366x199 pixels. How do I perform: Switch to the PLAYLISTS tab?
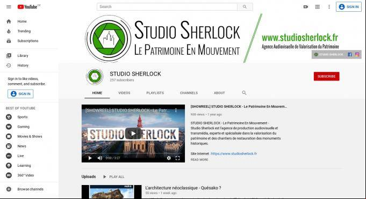[x=155, y=93]
